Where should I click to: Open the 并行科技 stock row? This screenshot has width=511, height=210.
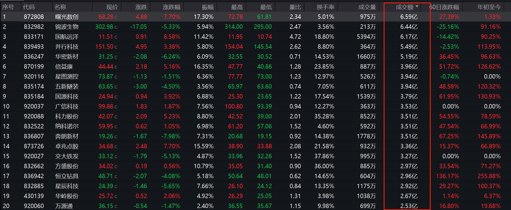point(67,47)
